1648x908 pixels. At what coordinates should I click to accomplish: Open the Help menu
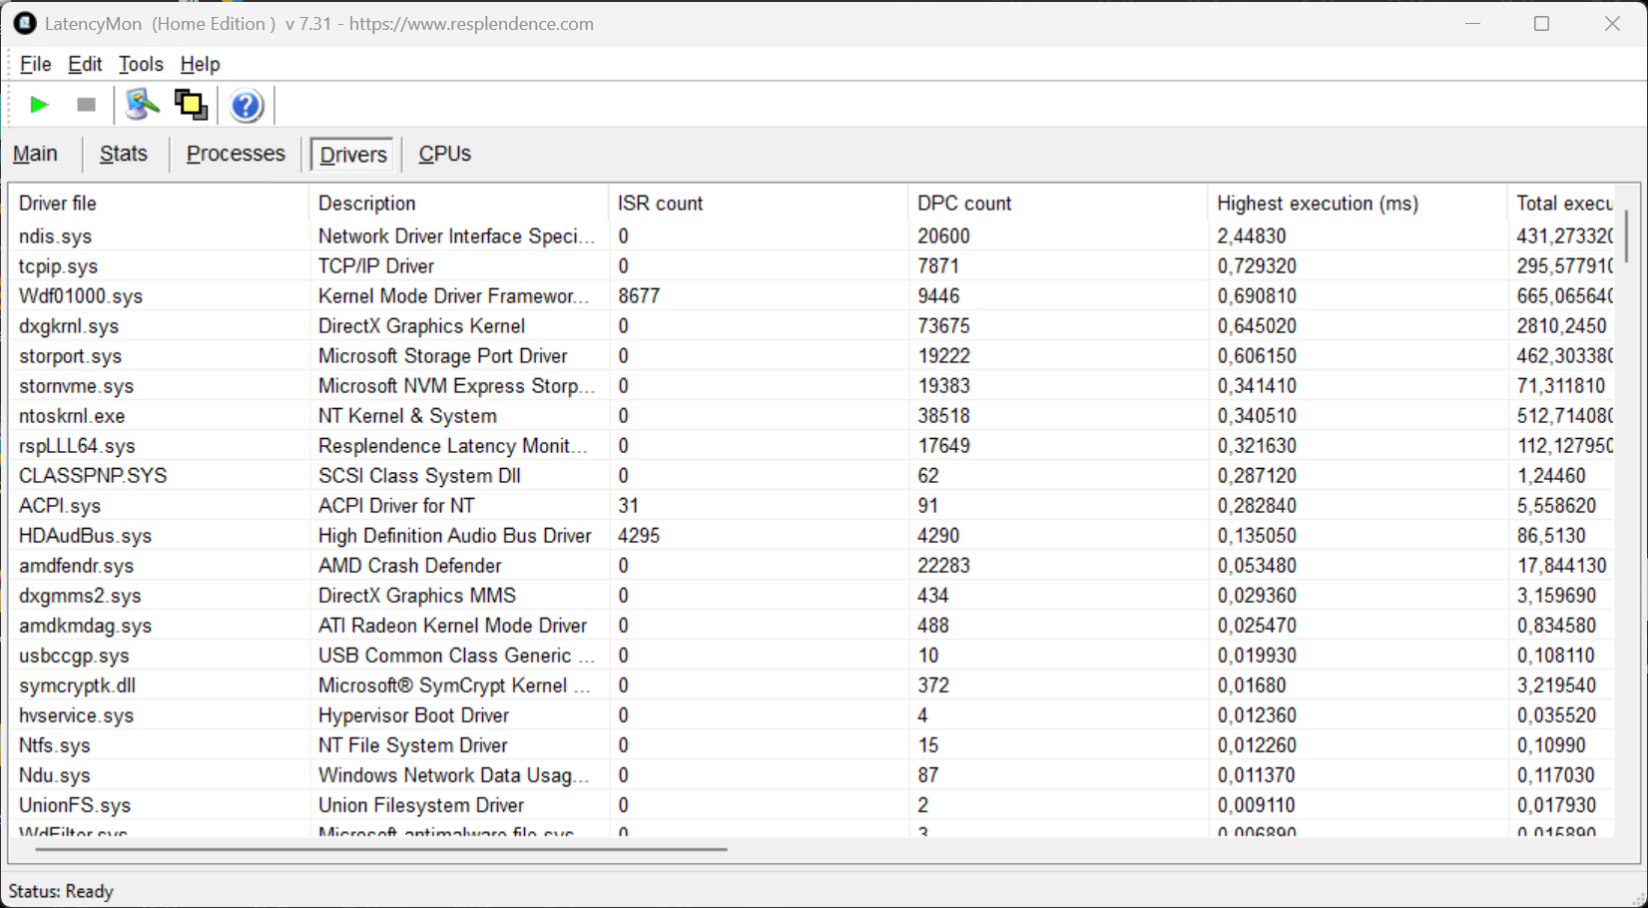(x=200, y=64)
